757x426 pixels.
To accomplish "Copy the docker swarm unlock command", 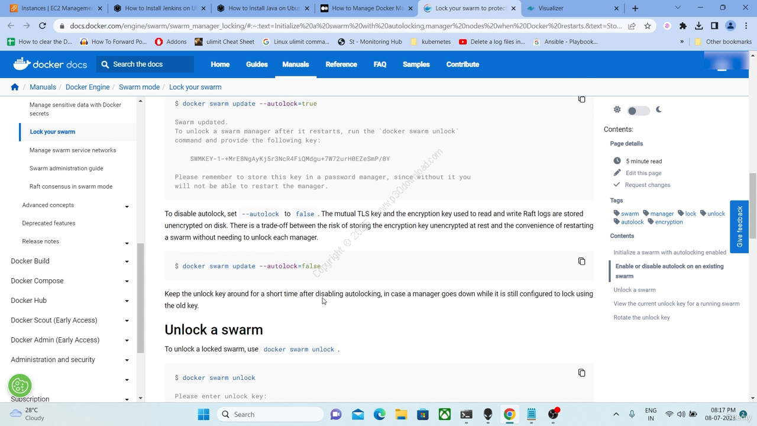I will coord(581,373).
